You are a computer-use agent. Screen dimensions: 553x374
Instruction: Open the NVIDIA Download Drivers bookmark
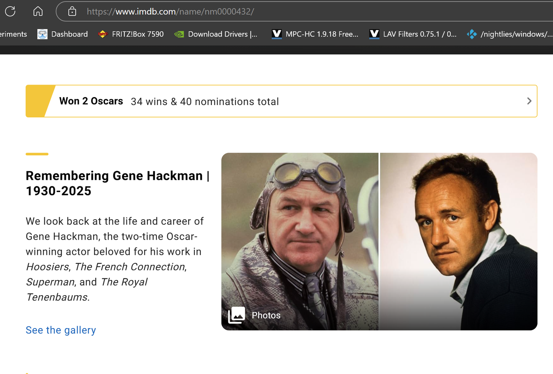[216, 34]
